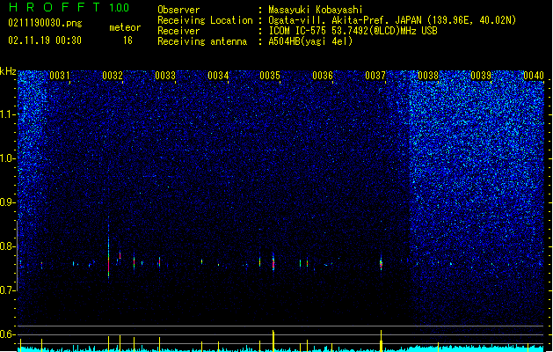Click the 0034 time marker
The width and height of the screenshot is (553, 352).
click(x=218, y=76)
